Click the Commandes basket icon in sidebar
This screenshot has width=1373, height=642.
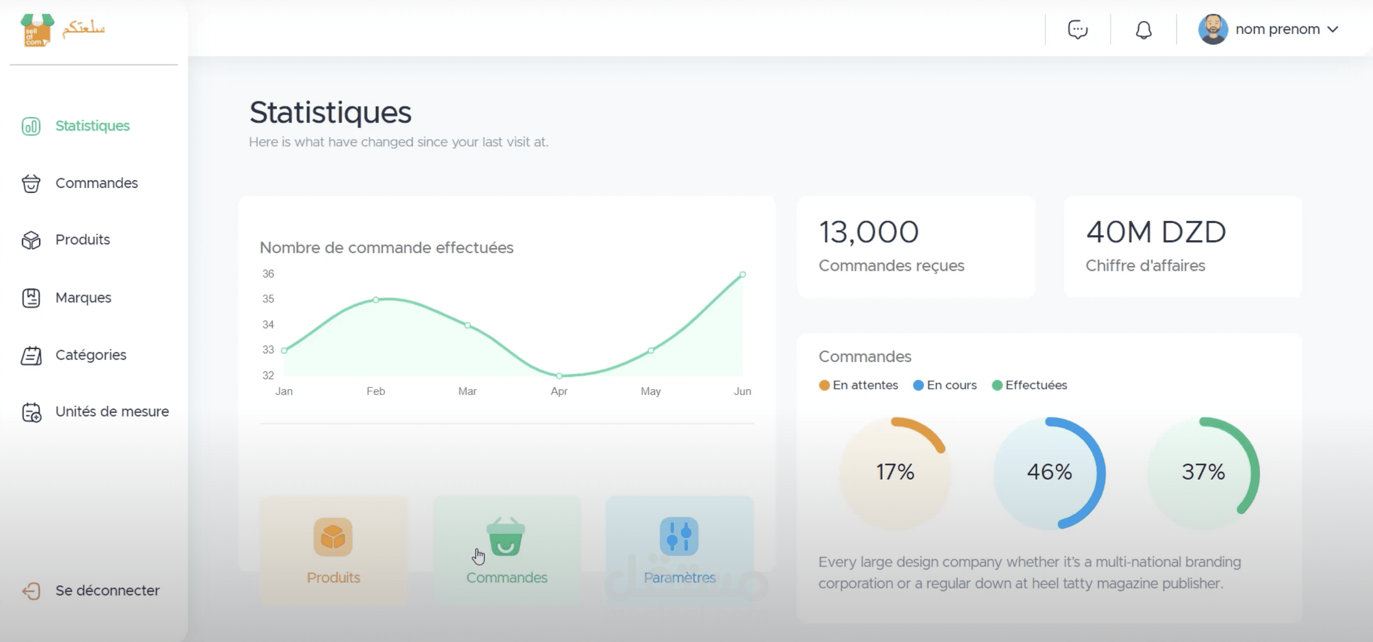30,183
